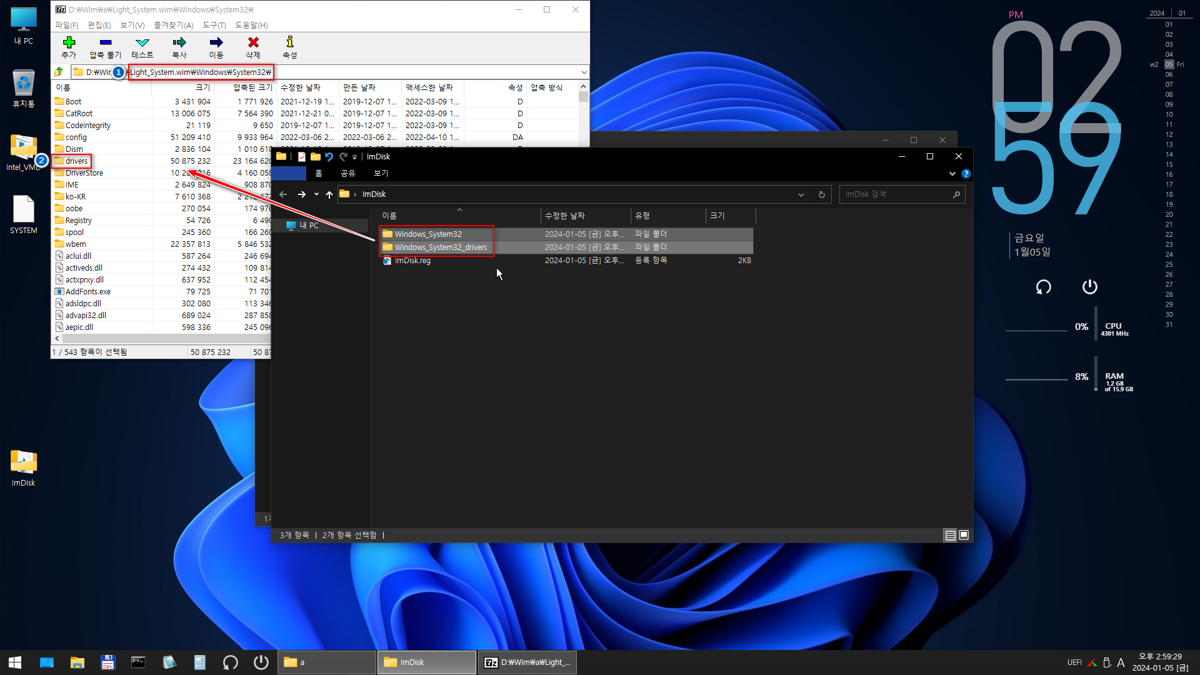Click the restart icon in desktop widget
This screenshot has width=1200, height=675.
[1043, 287]
